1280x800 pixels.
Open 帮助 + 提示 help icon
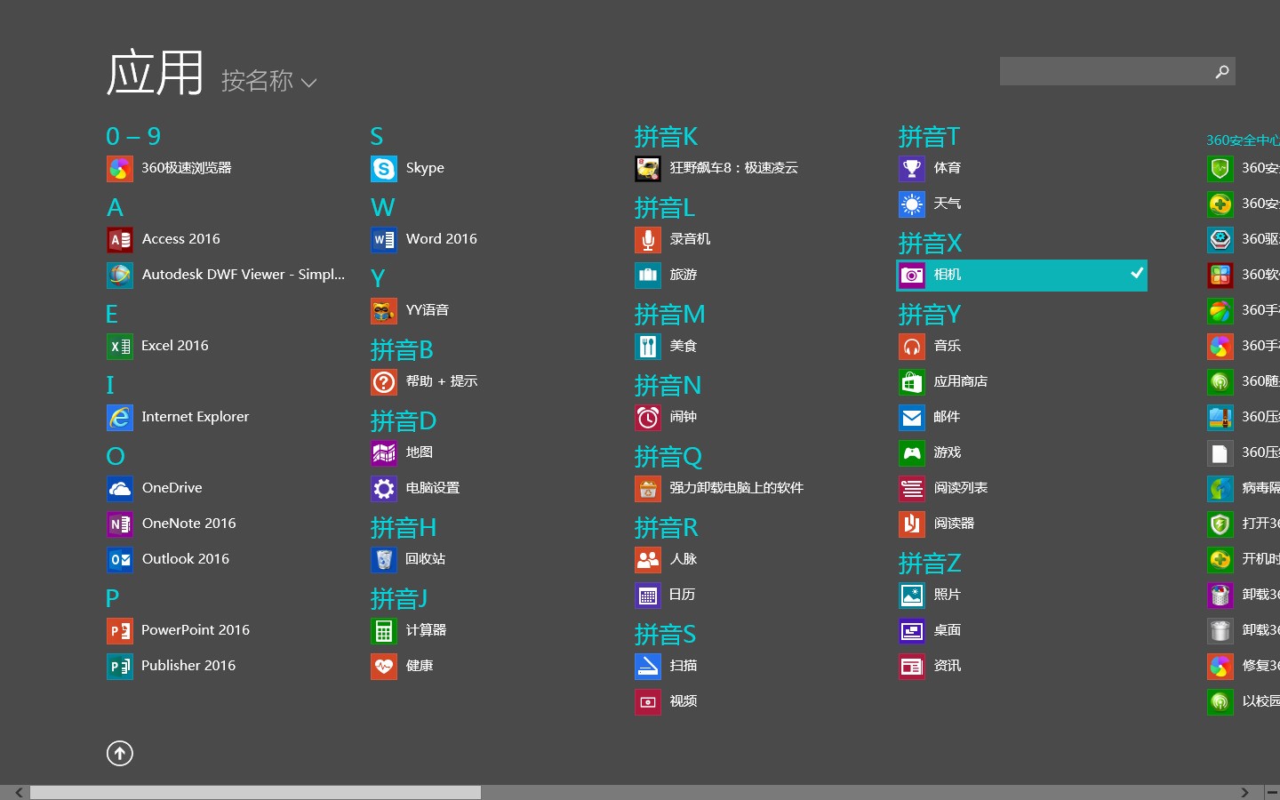pos(384,381)
